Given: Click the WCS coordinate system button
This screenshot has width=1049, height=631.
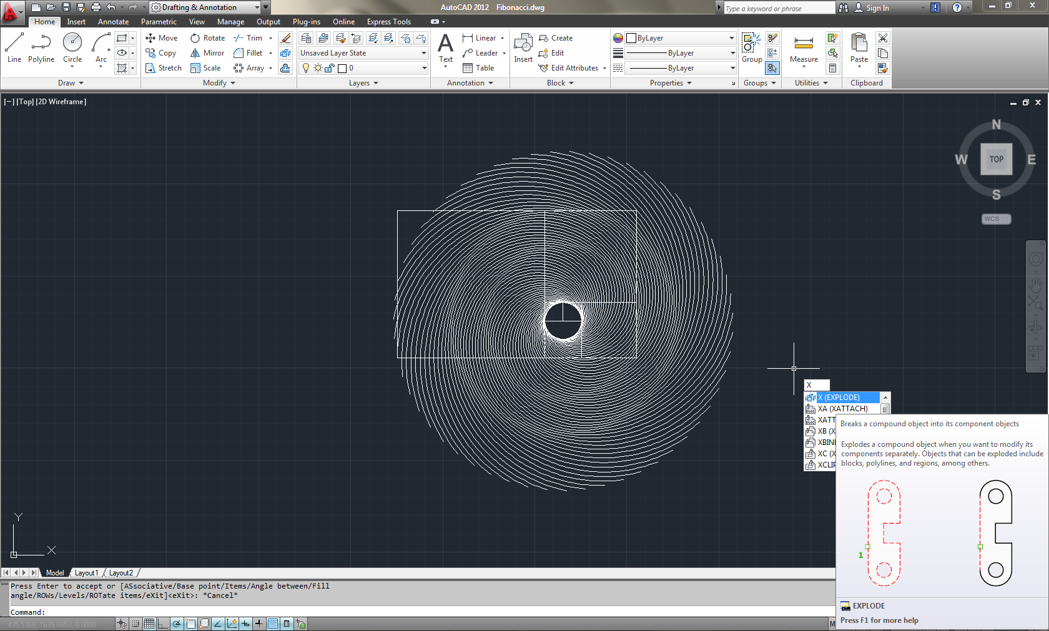Looking at the screenshot, I should pos(996,219).
